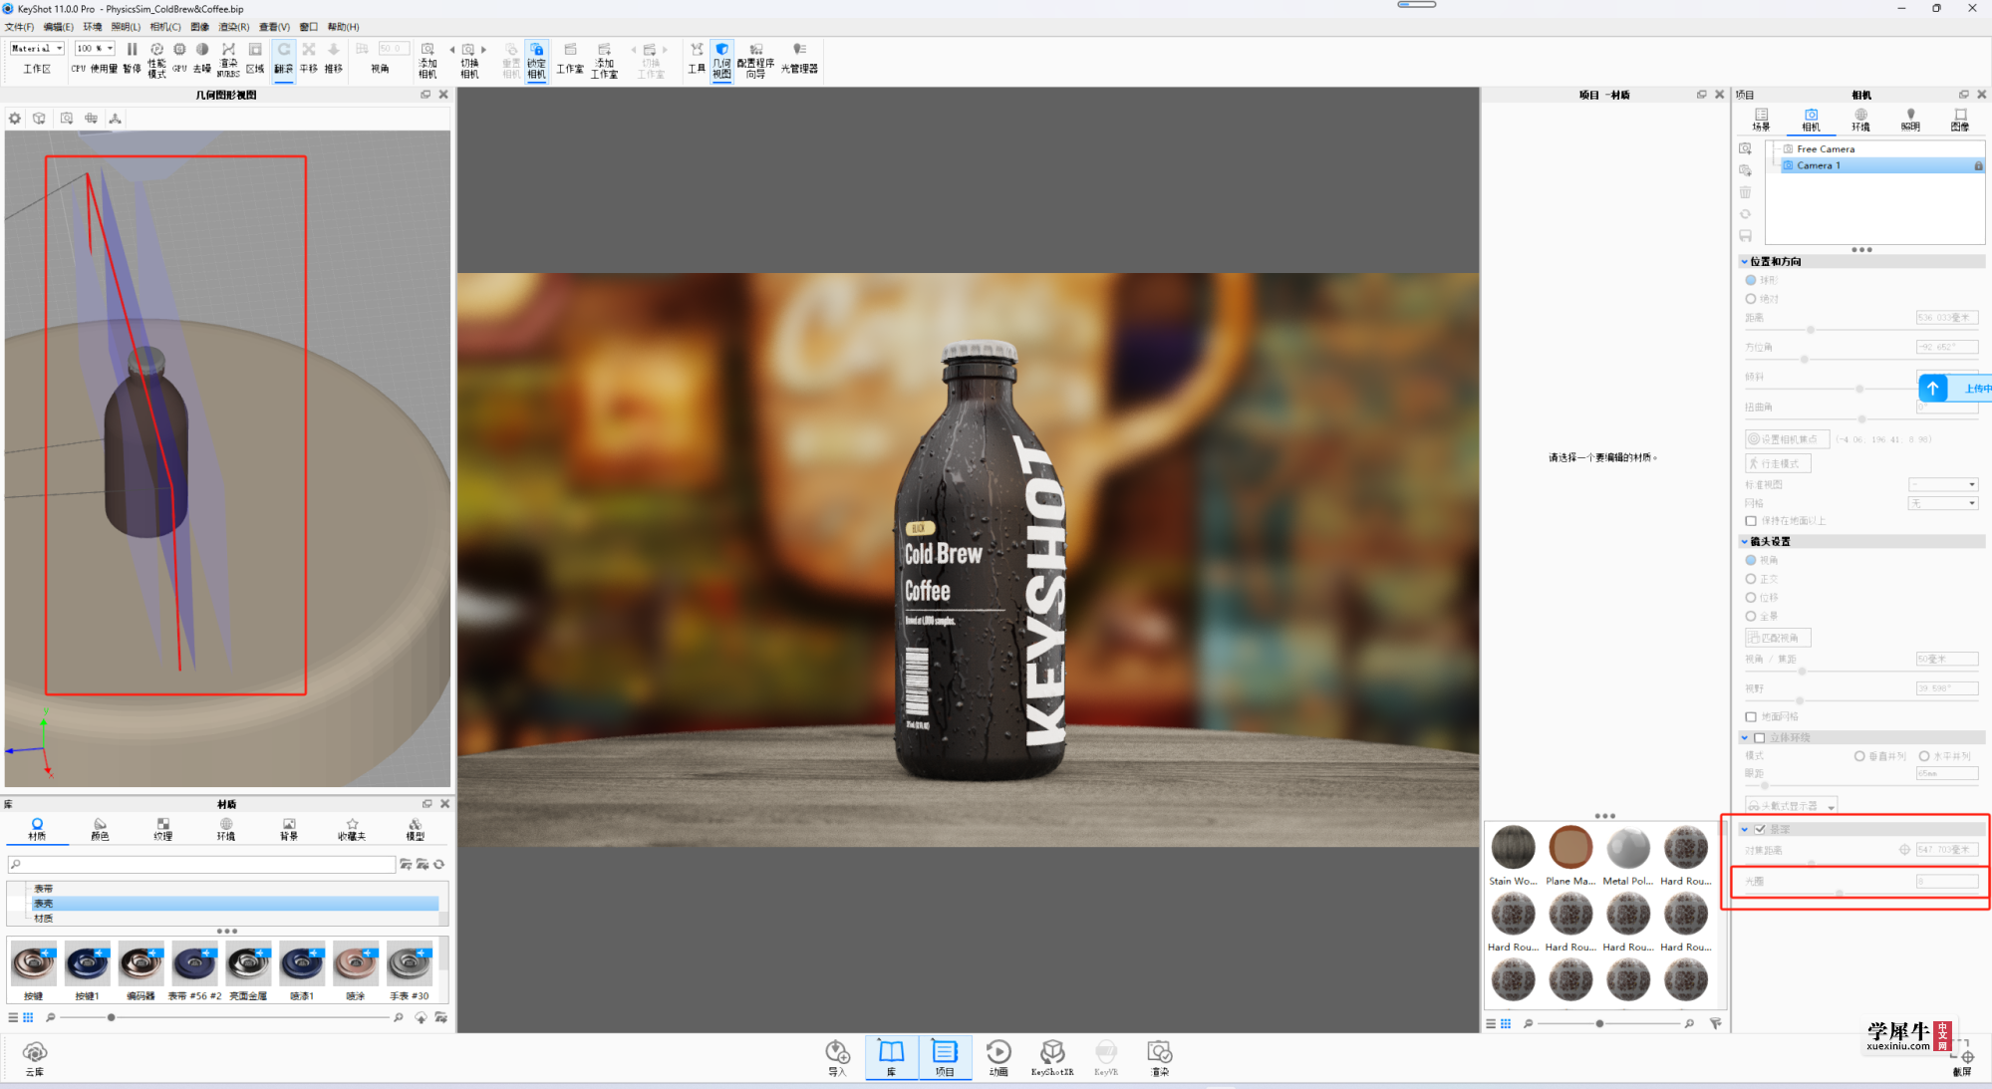Collapse the Stereo section arrow
Image resolution: width=1992 pixels, height=1089 pixels.
click(1745, 738)
